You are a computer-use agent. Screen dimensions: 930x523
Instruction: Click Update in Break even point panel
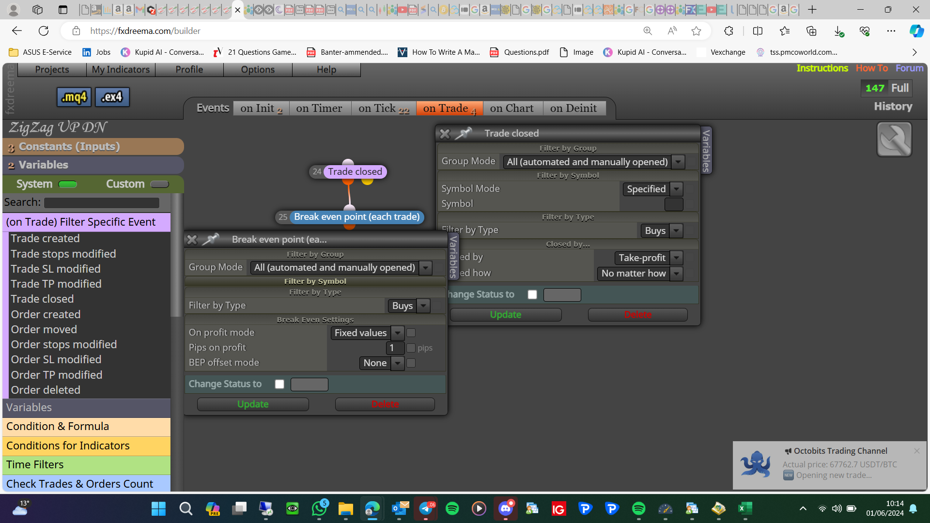tap(253, 404)
